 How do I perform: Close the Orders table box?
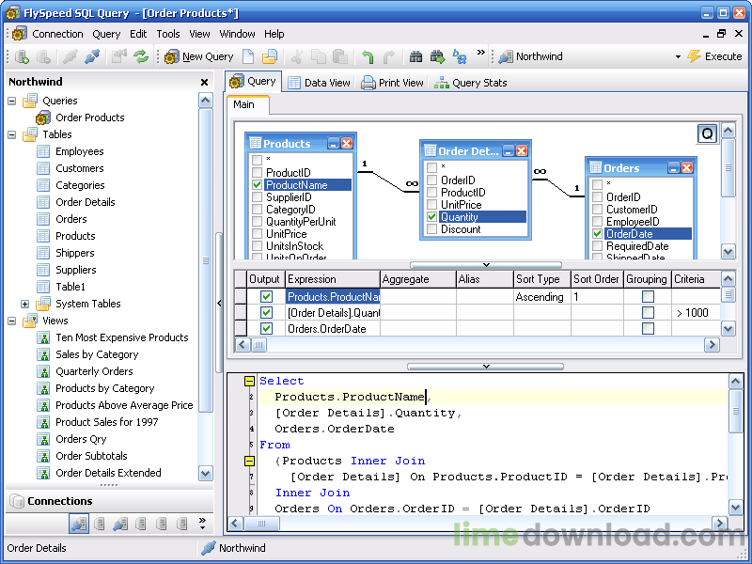pos(687,167)
